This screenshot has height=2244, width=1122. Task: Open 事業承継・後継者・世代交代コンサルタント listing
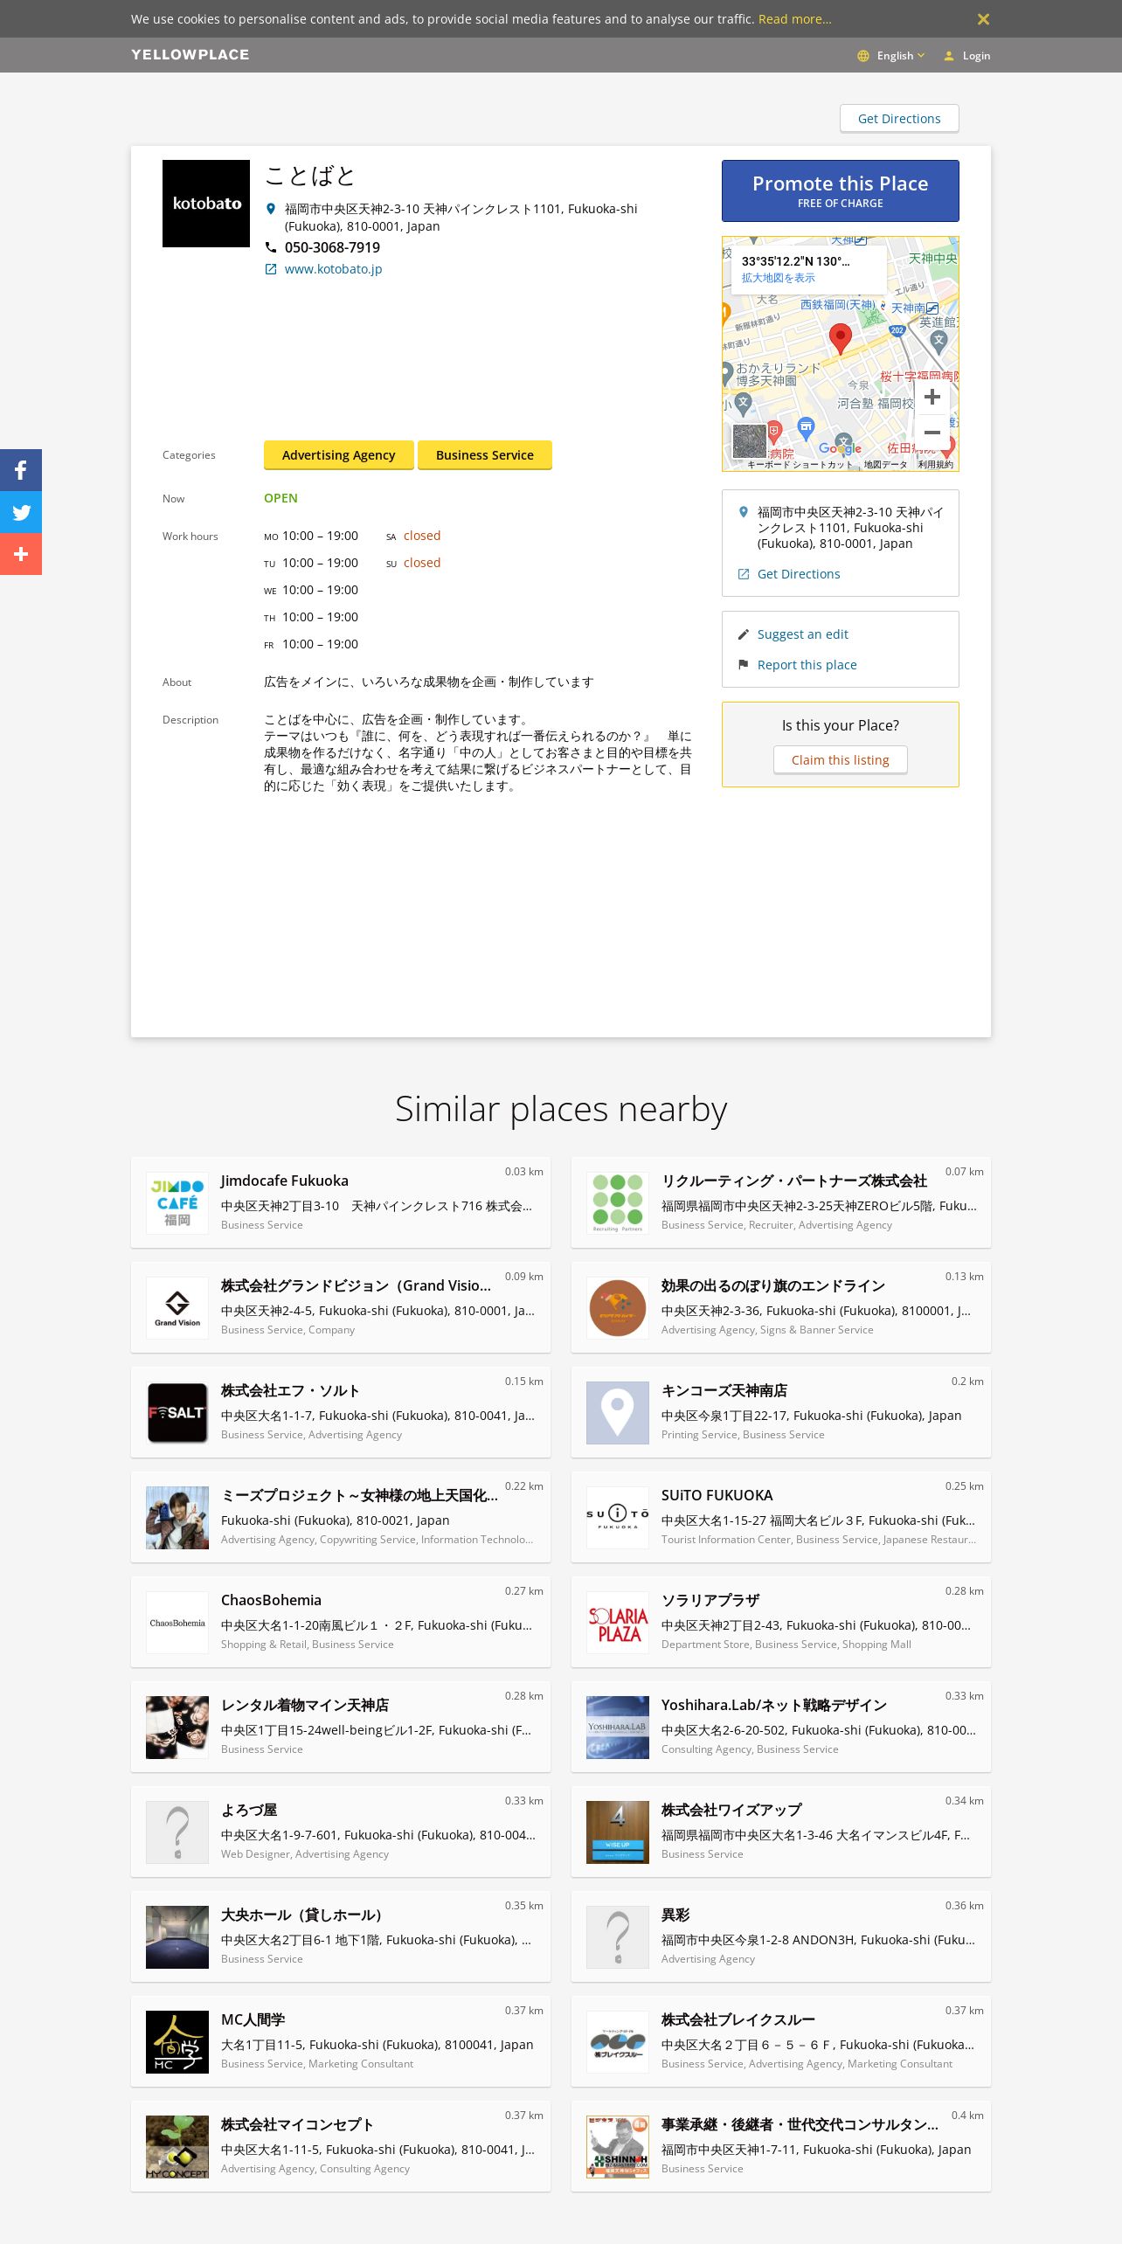(800, 2124)
